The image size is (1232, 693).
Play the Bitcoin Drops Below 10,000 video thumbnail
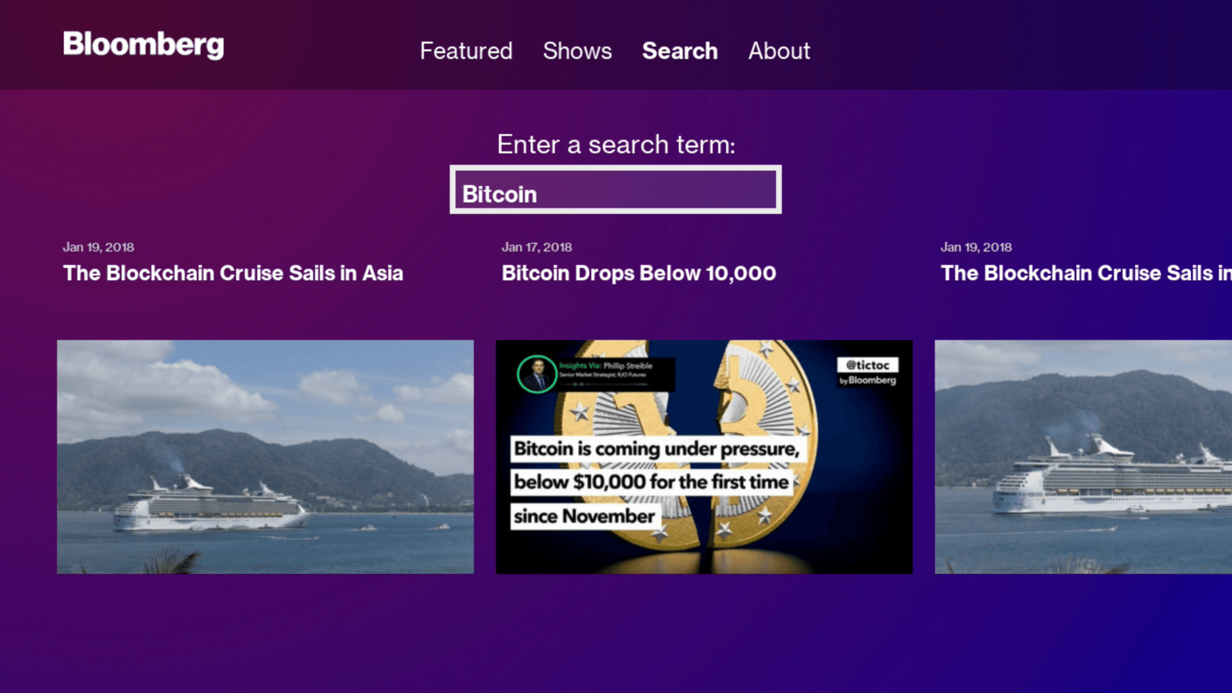[704, 456]
